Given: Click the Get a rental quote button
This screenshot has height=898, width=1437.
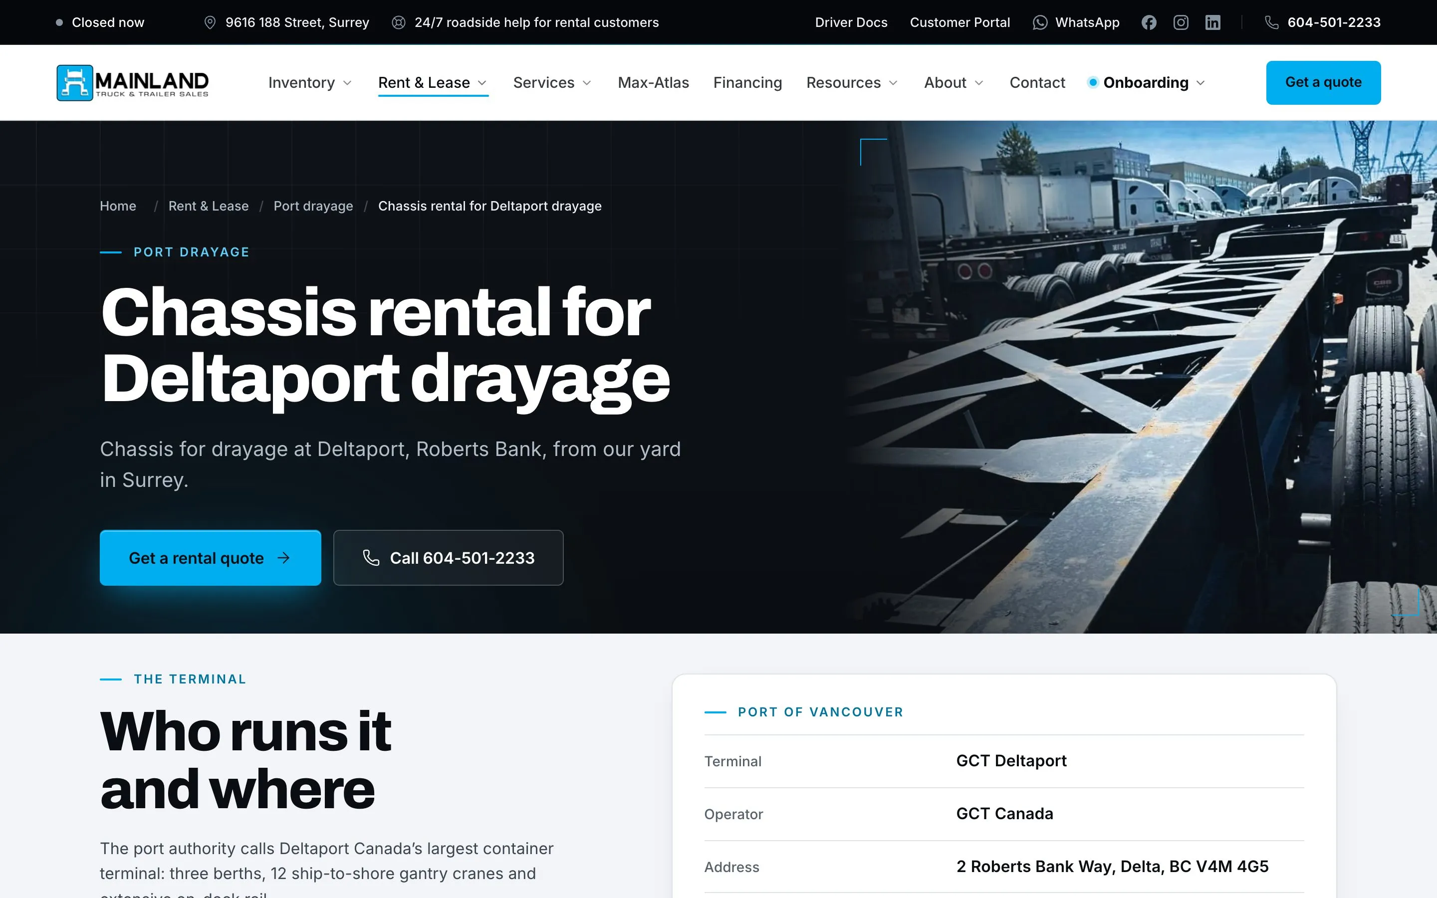Looking at the screenshot, I should 210,558.
